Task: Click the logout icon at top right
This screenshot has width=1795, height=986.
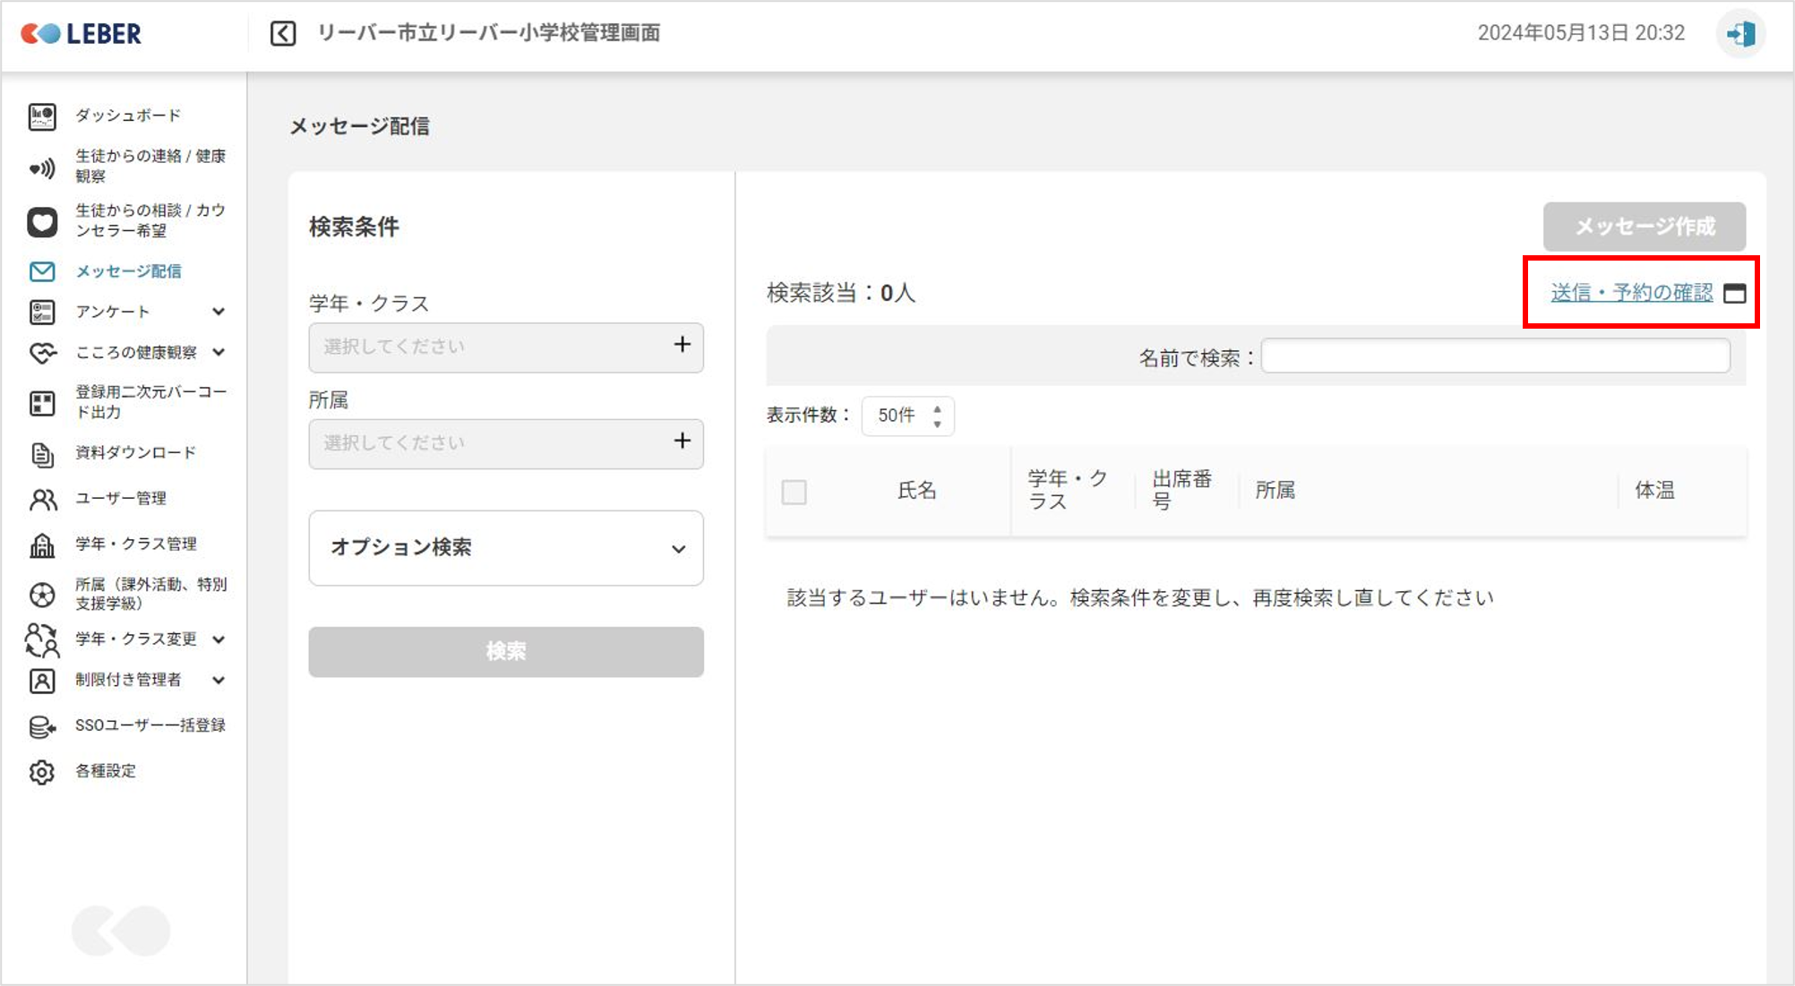Action: [x=1740, y=34]
